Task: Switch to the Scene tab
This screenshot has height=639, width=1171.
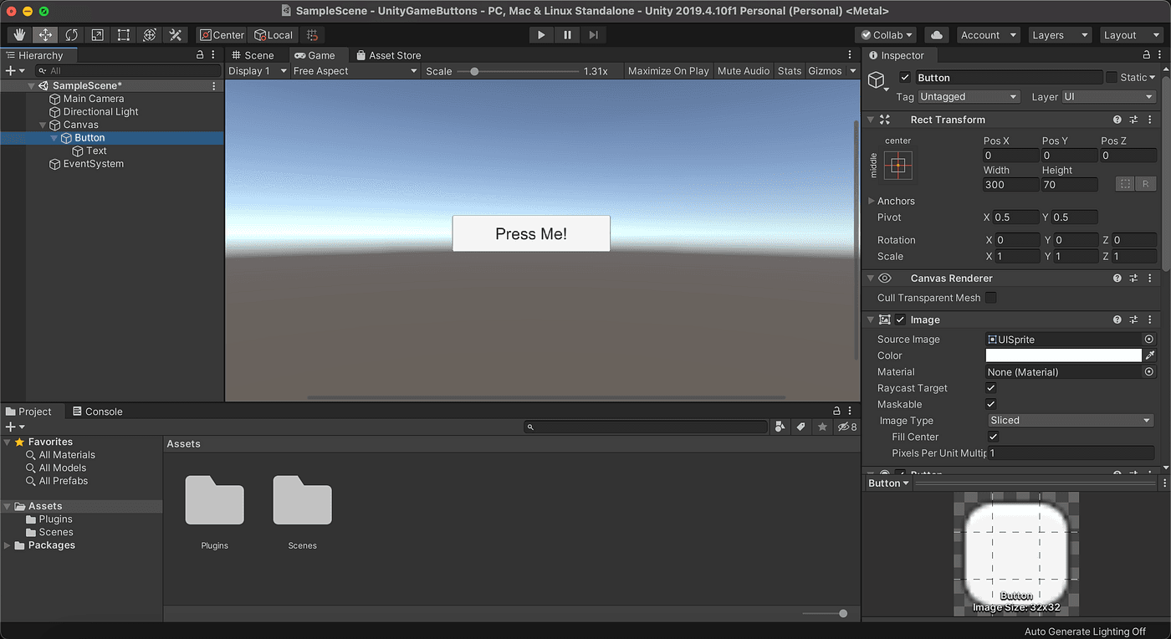Action: [x=252, y=55]
